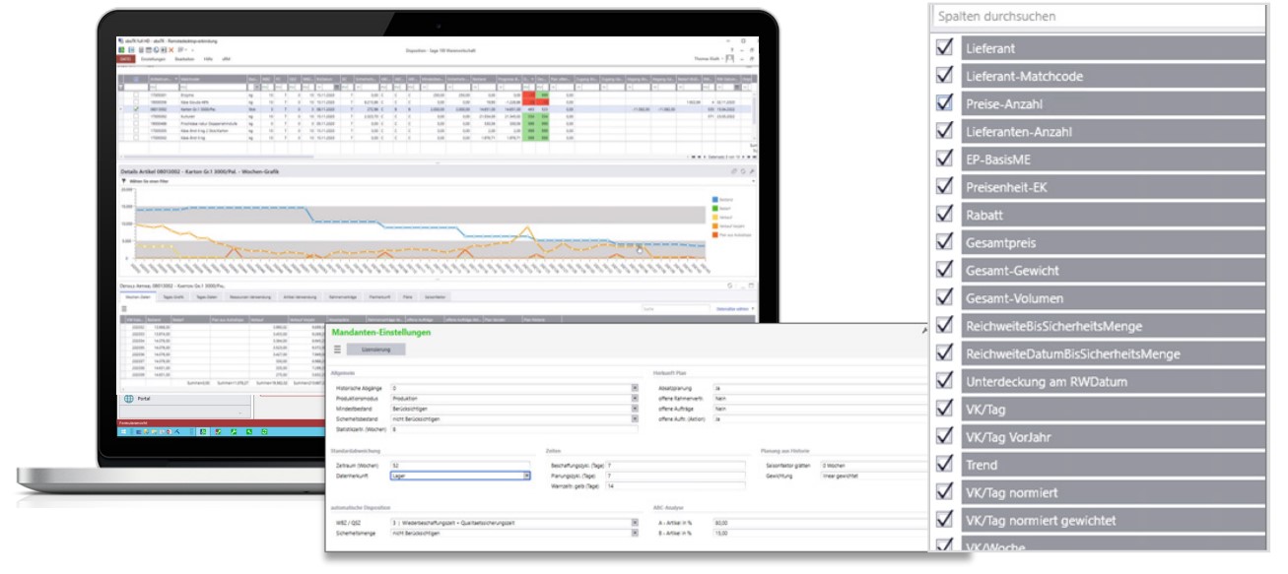The width and height of the screenshot is (1288, 574).
Task: Click the filter funnel icon above the weekly chart
Action: pos(124,181)
